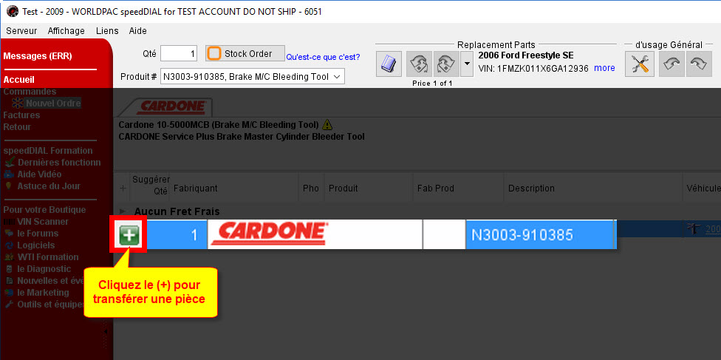Click the Fabriquant column header
This screenshot has width=721, height=360.
[234, 189]
